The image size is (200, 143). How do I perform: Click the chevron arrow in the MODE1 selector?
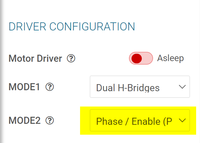182,87
